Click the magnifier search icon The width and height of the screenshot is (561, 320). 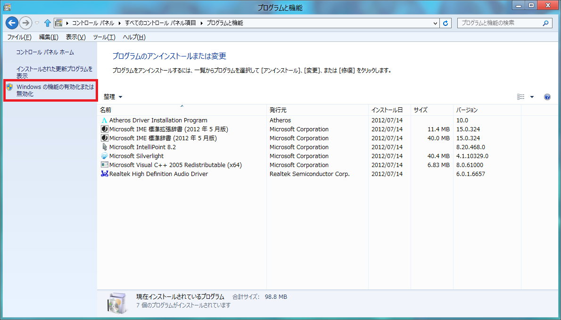tap(545, 23)
